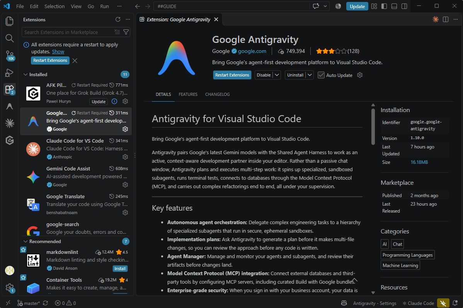
Task: Click the master branch in status bar
Action: (x=28, y=303)
